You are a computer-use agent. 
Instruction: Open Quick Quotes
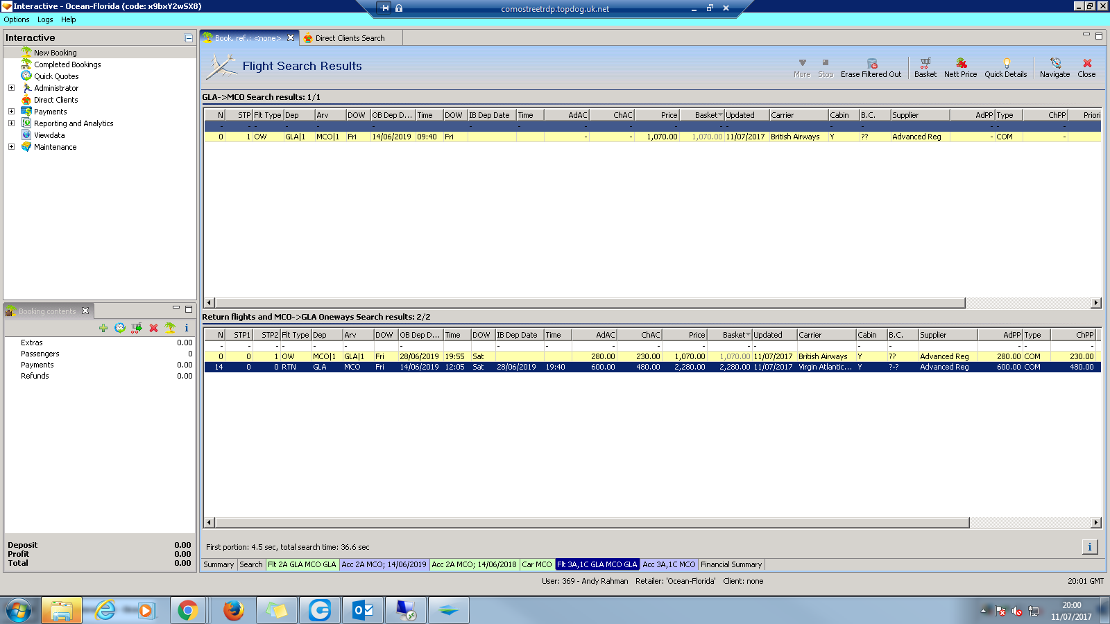point(56,76)
